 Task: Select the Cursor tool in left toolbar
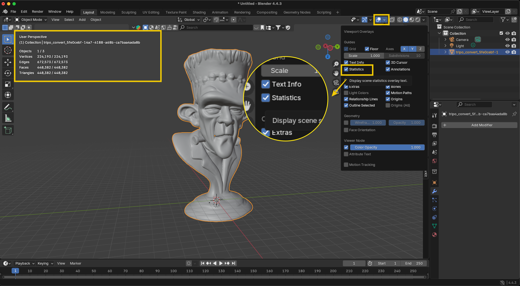coord(8,50)
